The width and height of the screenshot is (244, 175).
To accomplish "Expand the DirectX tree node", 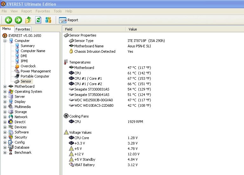I will (5, 122).
